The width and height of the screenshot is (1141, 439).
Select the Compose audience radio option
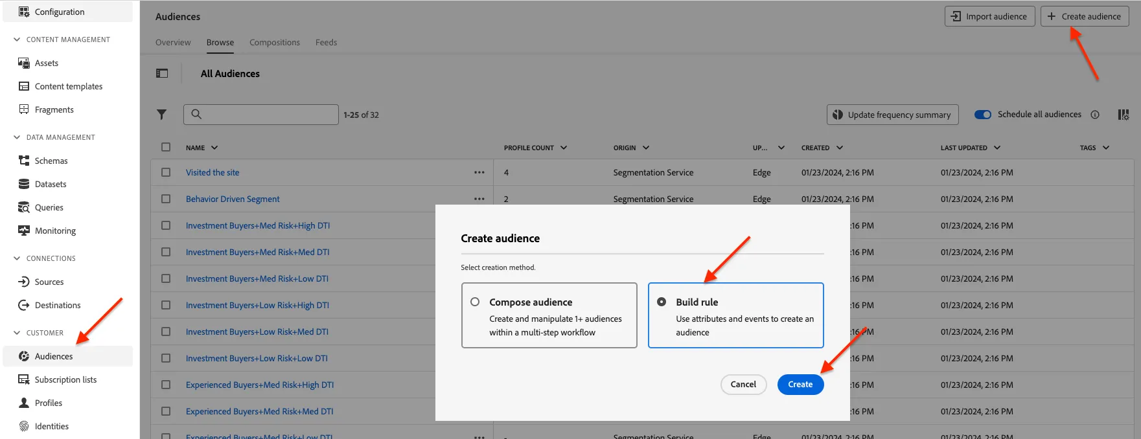(475, 302)
